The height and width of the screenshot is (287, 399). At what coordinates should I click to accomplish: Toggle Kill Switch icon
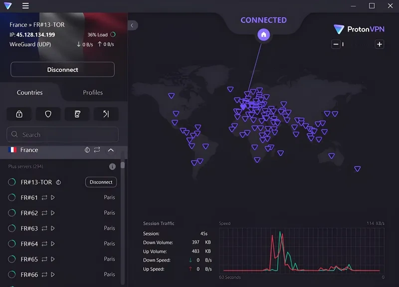pos(77,114)
